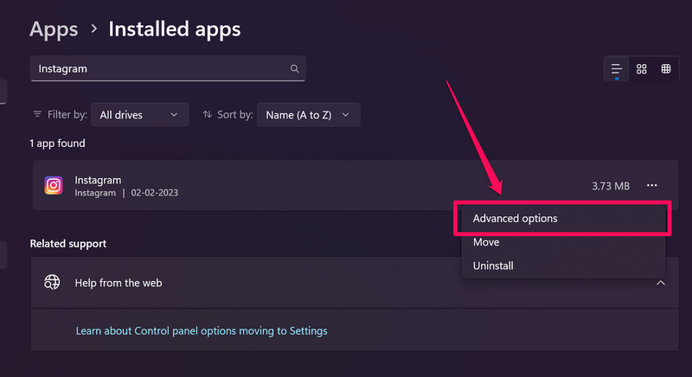Click the search magnifier icon
692x377 pixels.
pos(294,68)
